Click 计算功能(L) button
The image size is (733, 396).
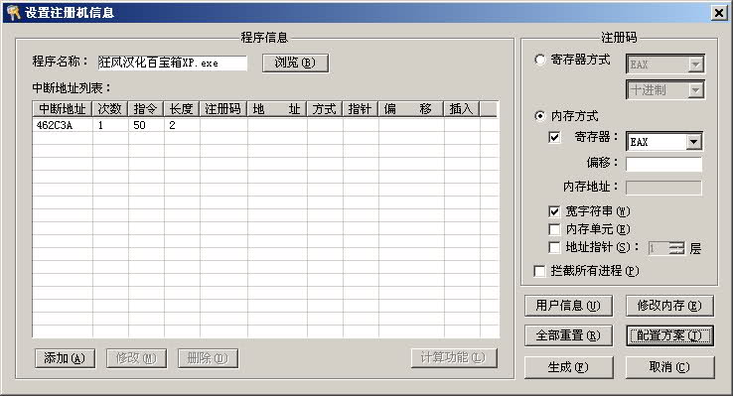click(454, 357)
